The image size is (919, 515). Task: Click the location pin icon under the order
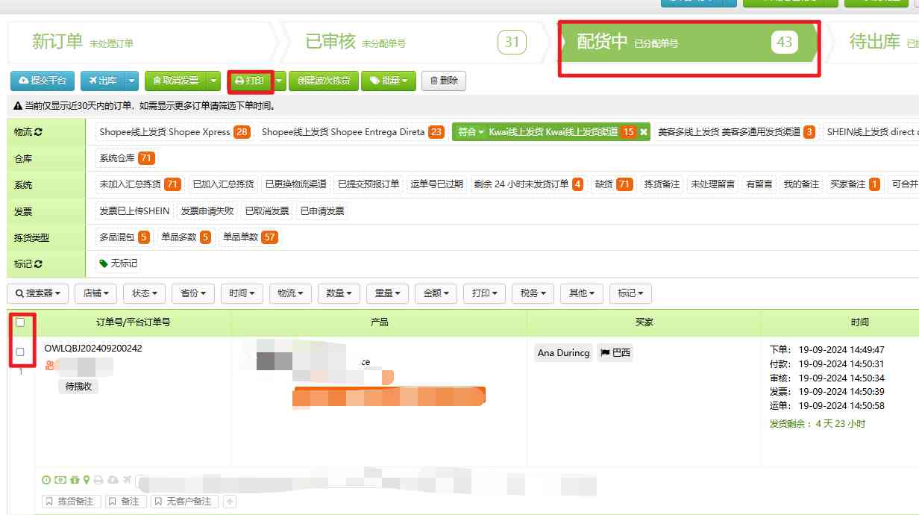pyautogui.click(x=87, y=480)
